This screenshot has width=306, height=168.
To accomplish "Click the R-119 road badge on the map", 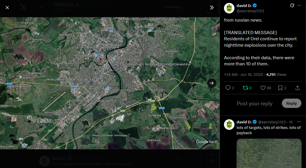I will pos(162,108).
